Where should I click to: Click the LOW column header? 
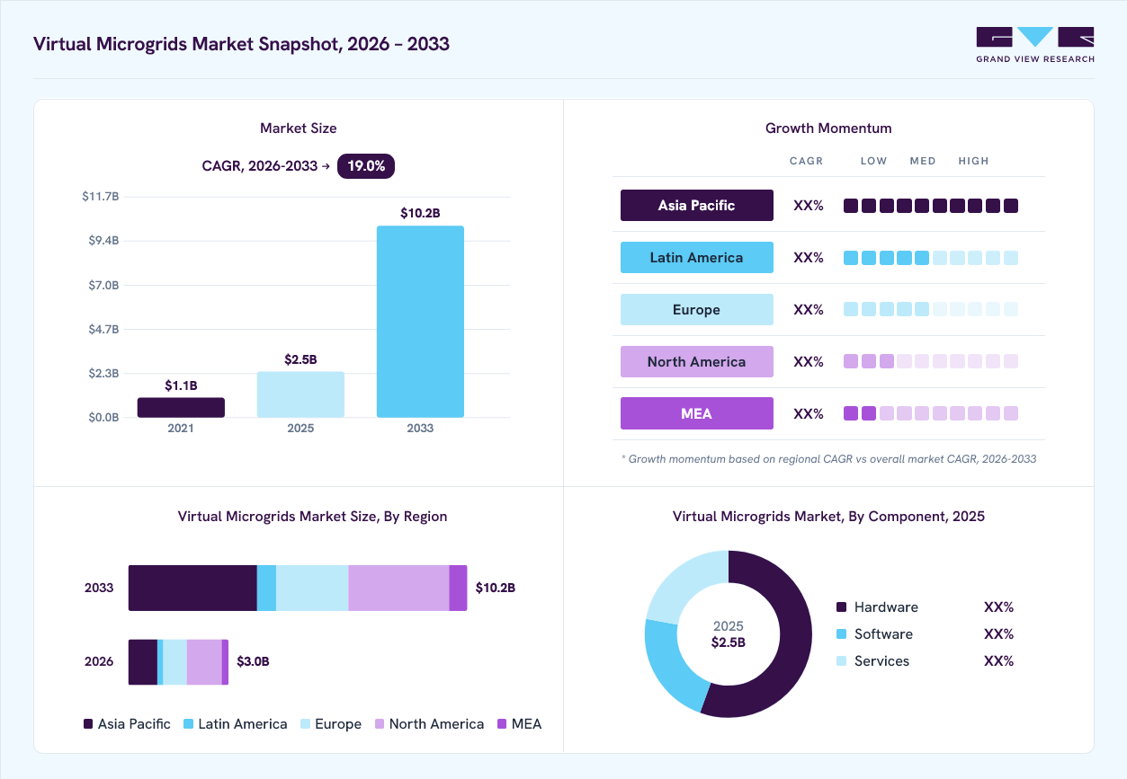[x=874, y=161]
